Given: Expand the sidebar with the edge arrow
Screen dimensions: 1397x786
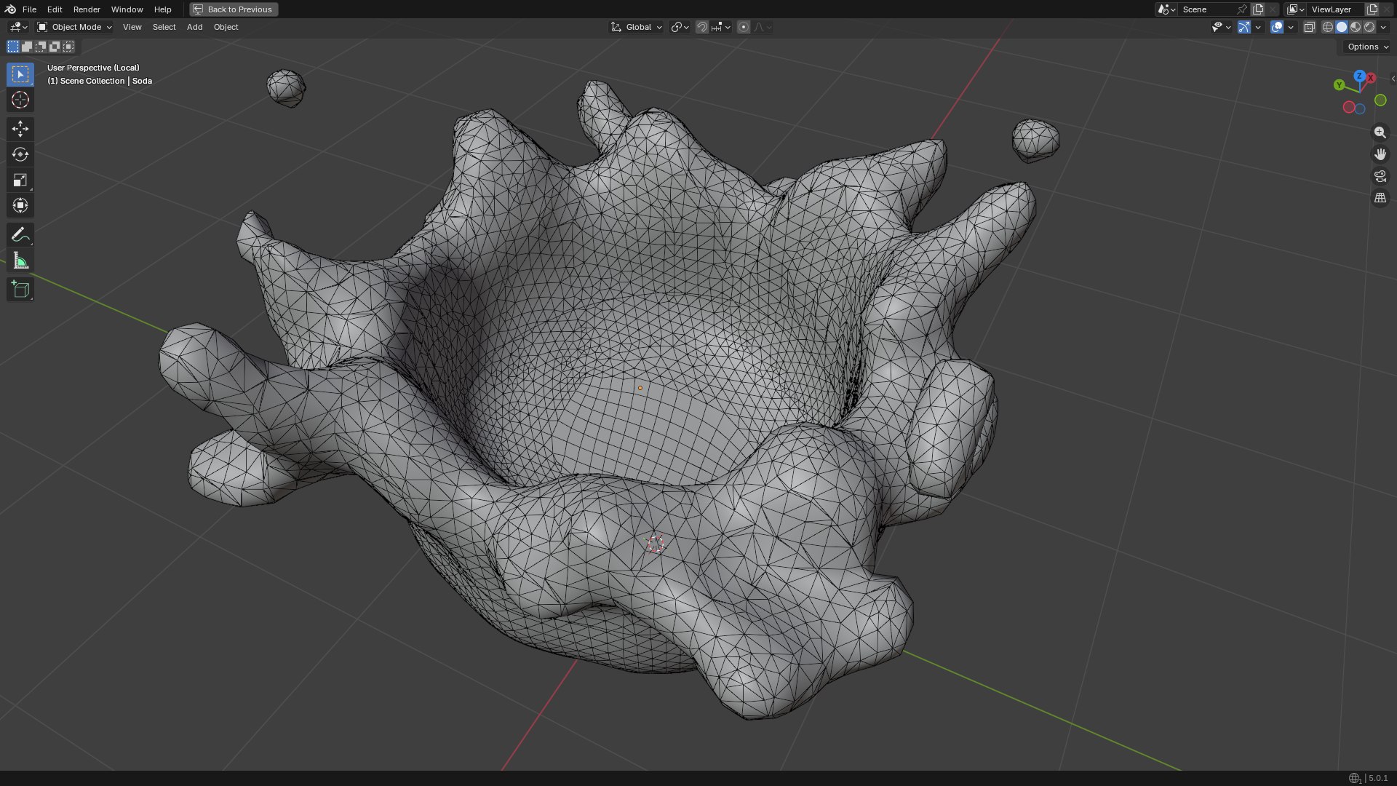Looking at the screenshot, I should (x=1393, y=79).
